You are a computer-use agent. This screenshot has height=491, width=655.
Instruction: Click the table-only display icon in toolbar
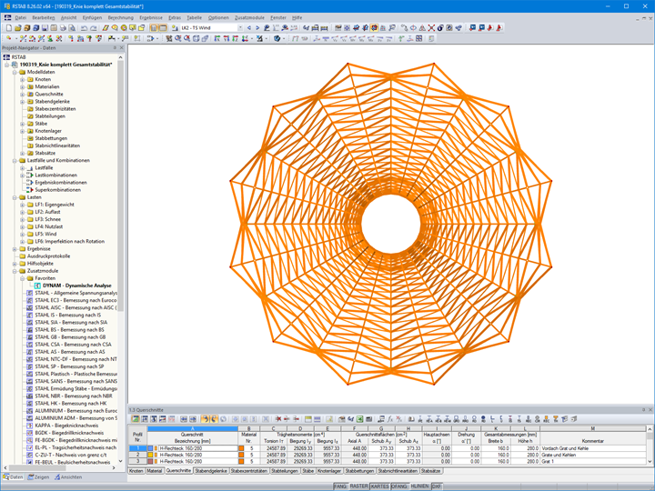click(163, 28)
